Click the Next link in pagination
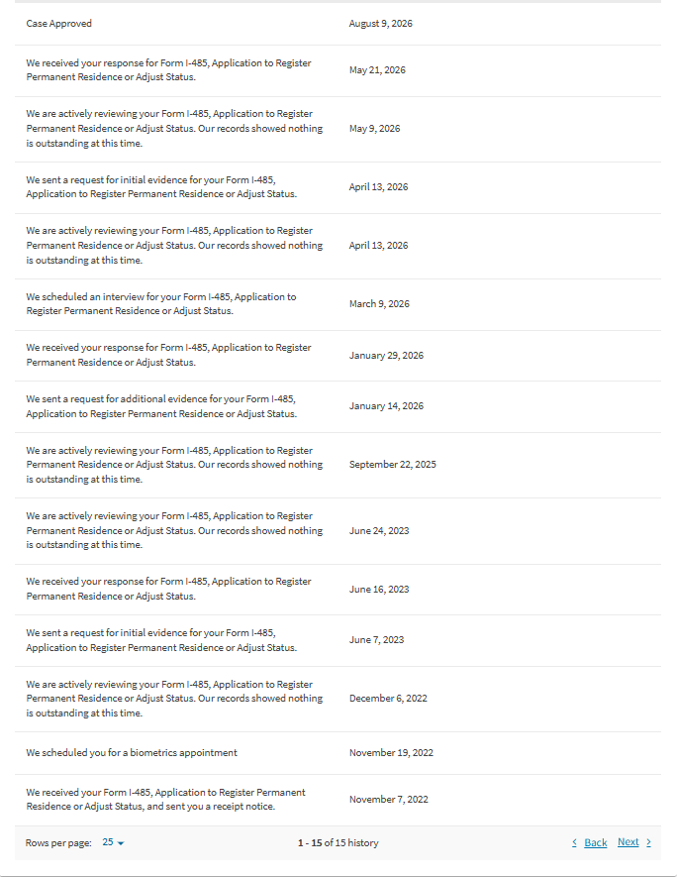Viewport: 677px width, 877px height. point(628,841)
